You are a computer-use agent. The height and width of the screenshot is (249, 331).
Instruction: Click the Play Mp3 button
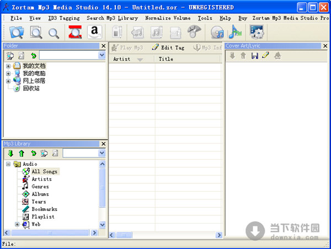(127, 47)
